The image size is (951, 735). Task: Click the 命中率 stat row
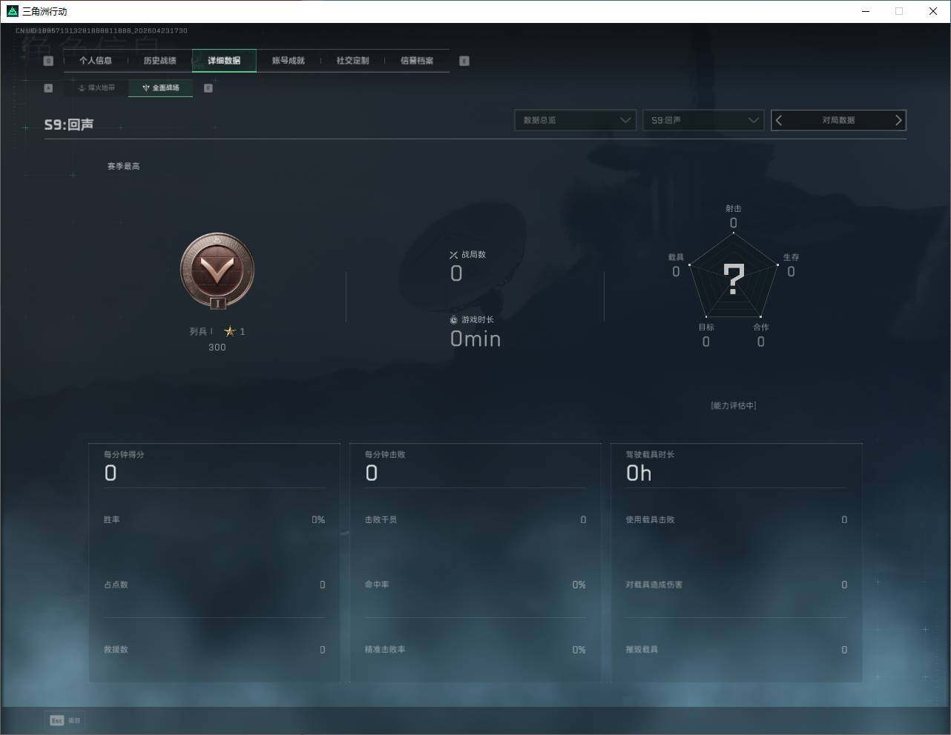pyautogui.click(x=475, y=585)
